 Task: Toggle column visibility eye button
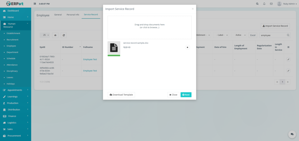(x=55, y=35)
